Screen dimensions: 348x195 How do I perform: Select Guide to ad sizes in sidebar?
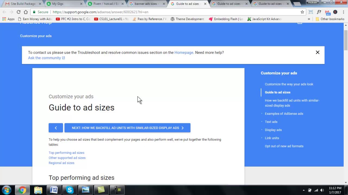tap(278, 92)
